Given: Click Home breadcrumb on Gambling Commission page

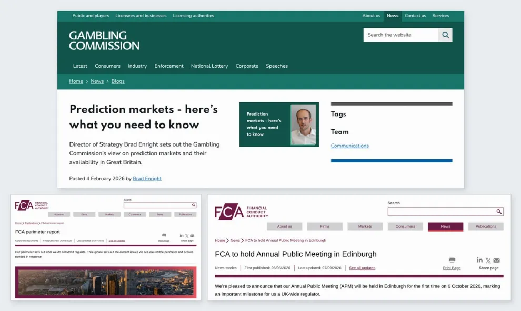Looking at the screenshot, I should [76, 81].
